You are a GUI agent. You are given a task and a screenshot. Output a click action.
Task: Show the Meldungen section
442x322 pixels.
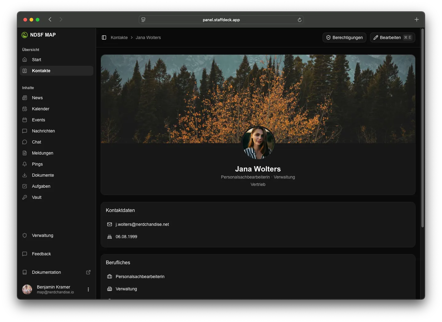point(57,153)
